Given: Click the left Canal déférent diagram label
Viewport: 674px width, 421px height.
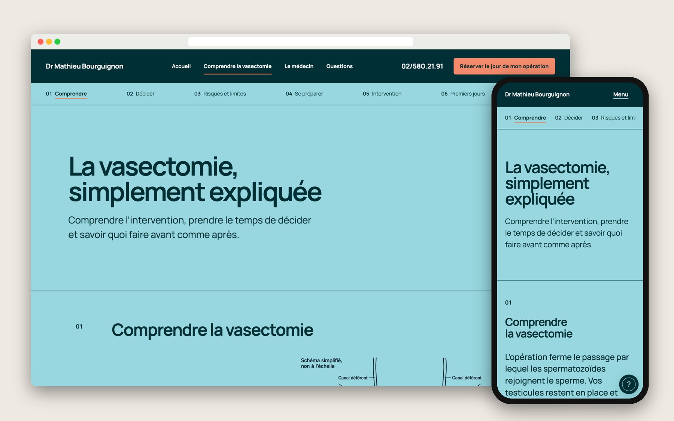Looking at the screenshot, I should point(353,378).
